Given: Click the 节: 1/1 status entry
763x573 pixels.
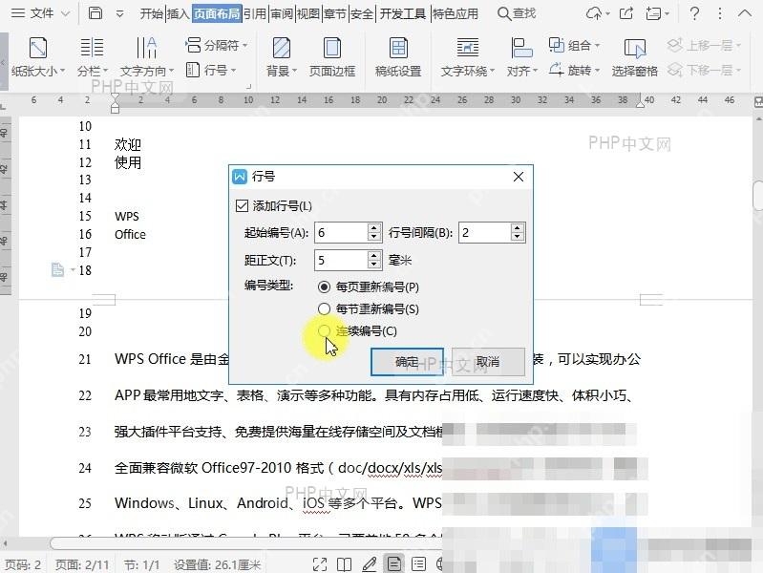Looking at the screenshot, I should (141, 564).
